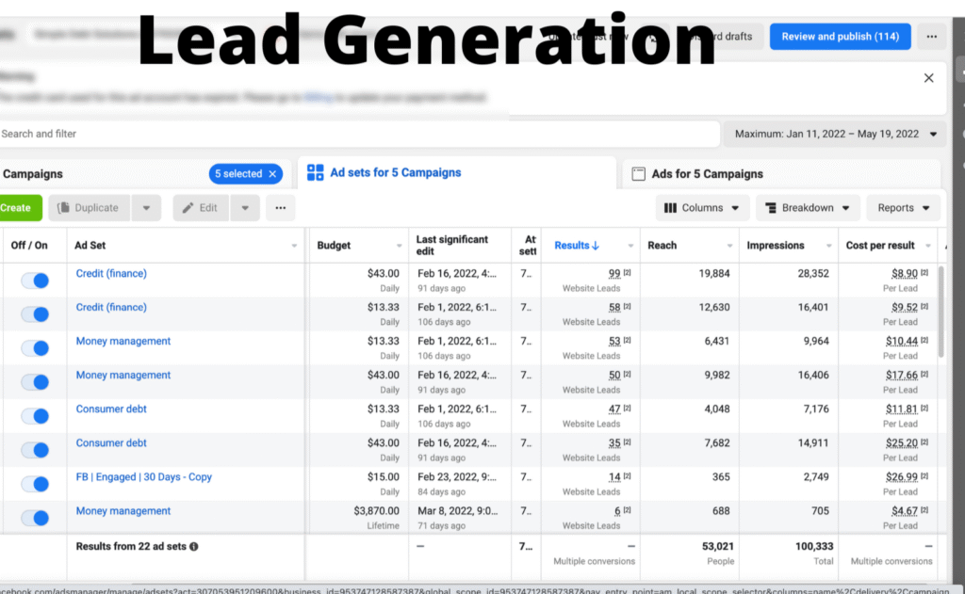Open the three-dot menu beside Edit
Image resolution: width=965 pixels, height=594 pixels.
(280, 208)
